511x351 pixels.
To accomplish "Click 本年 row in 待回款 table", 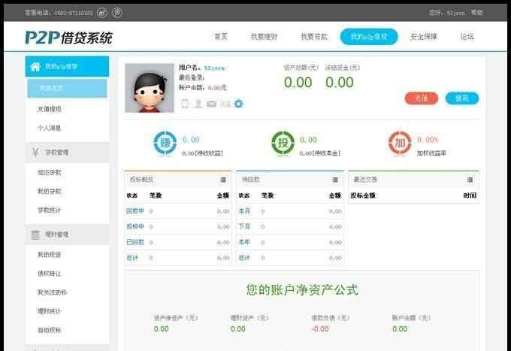I will pos(290,242).
